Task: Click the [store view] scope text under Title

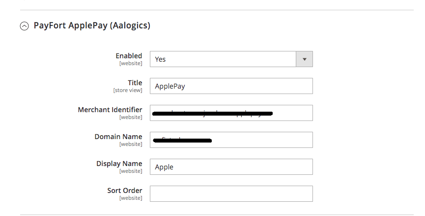Action: [128, 90]
